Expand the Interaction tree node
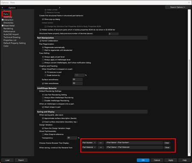Screen dimensions: 192x163 click(x=3, y=20)
